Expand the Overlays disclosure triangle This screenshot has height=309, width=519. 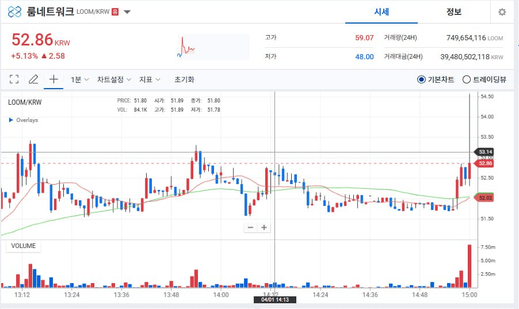pos(11,120)
